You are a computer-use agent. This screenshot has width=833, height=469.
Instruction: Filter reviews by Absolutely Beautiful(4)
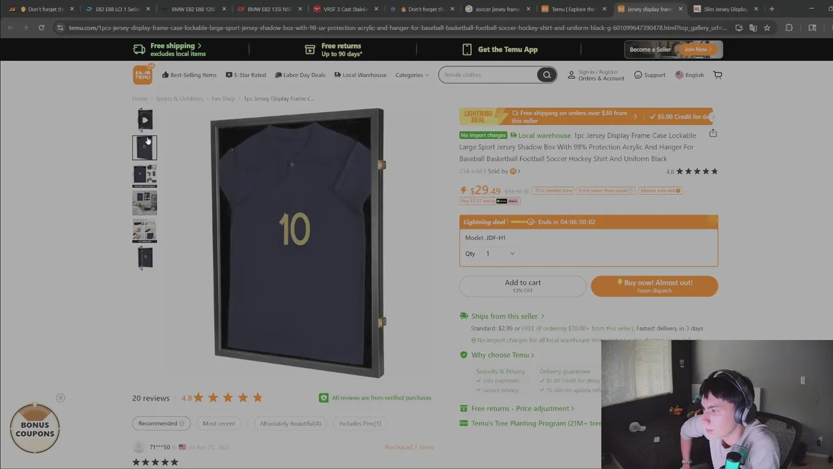(290, 423)
